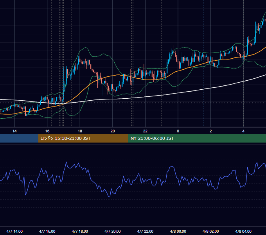Click the 16 hour label on the price chart axis
The width and height of the screenshot is (266, 235).
47,131
